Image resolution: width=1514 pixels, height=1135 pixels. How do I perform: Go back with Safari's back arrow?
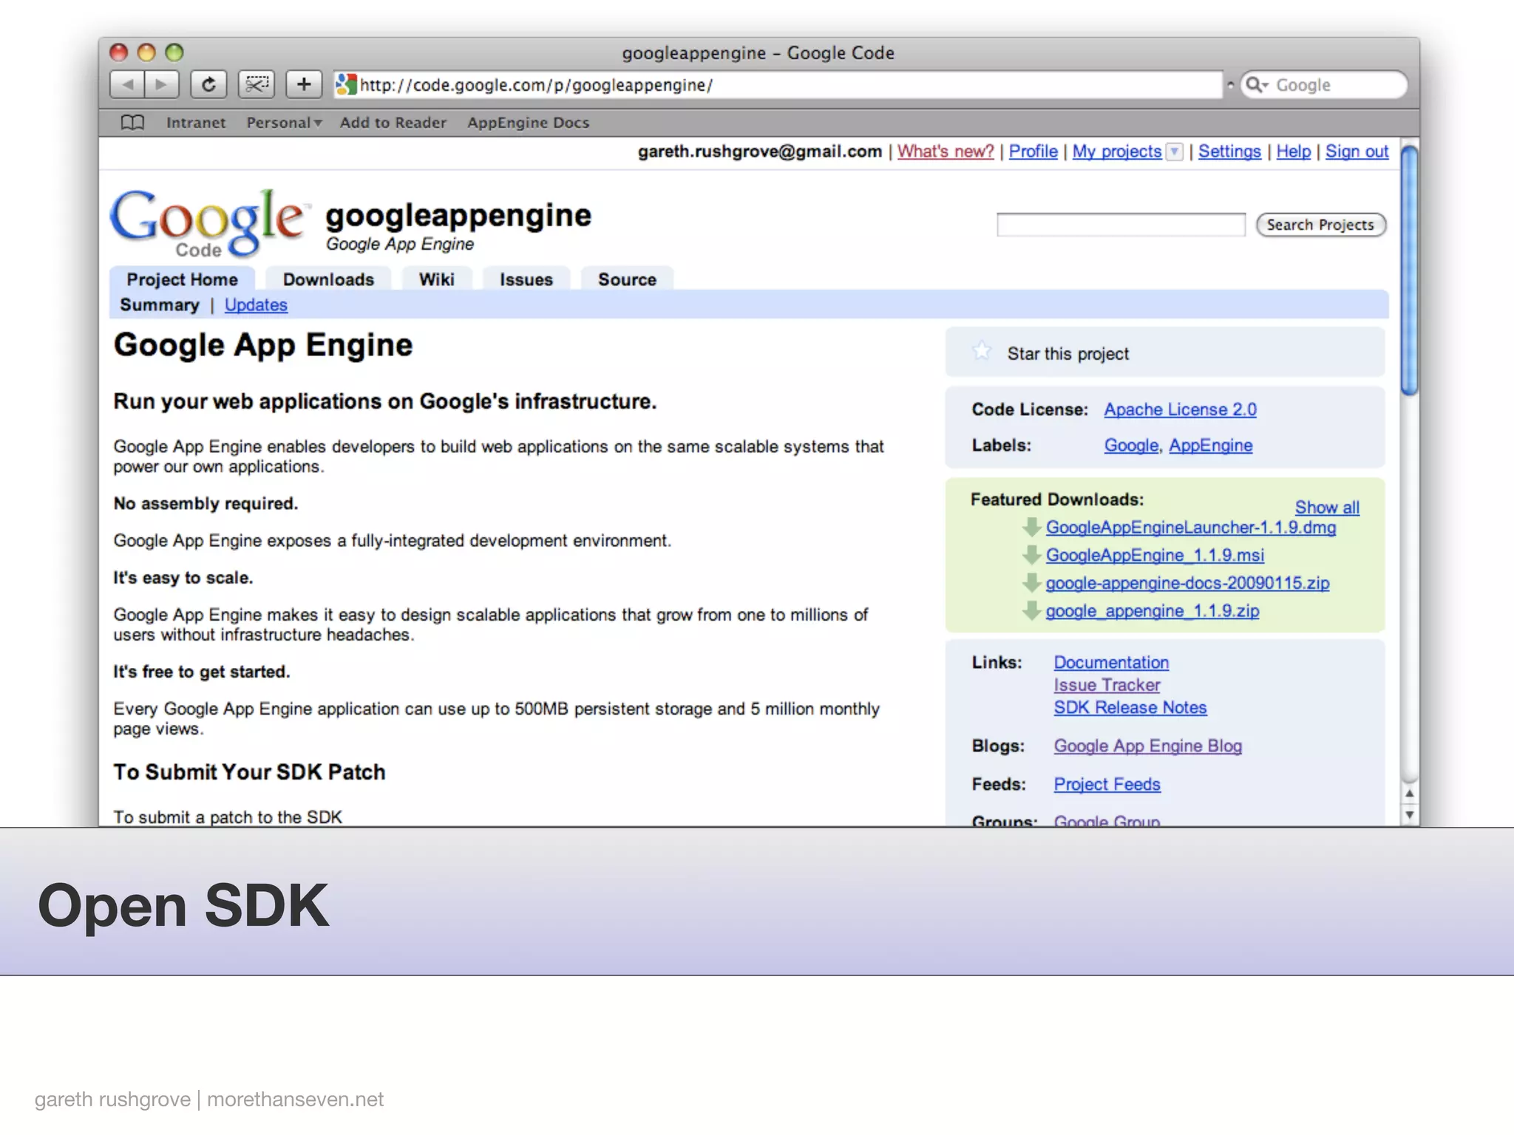point(127,84)
